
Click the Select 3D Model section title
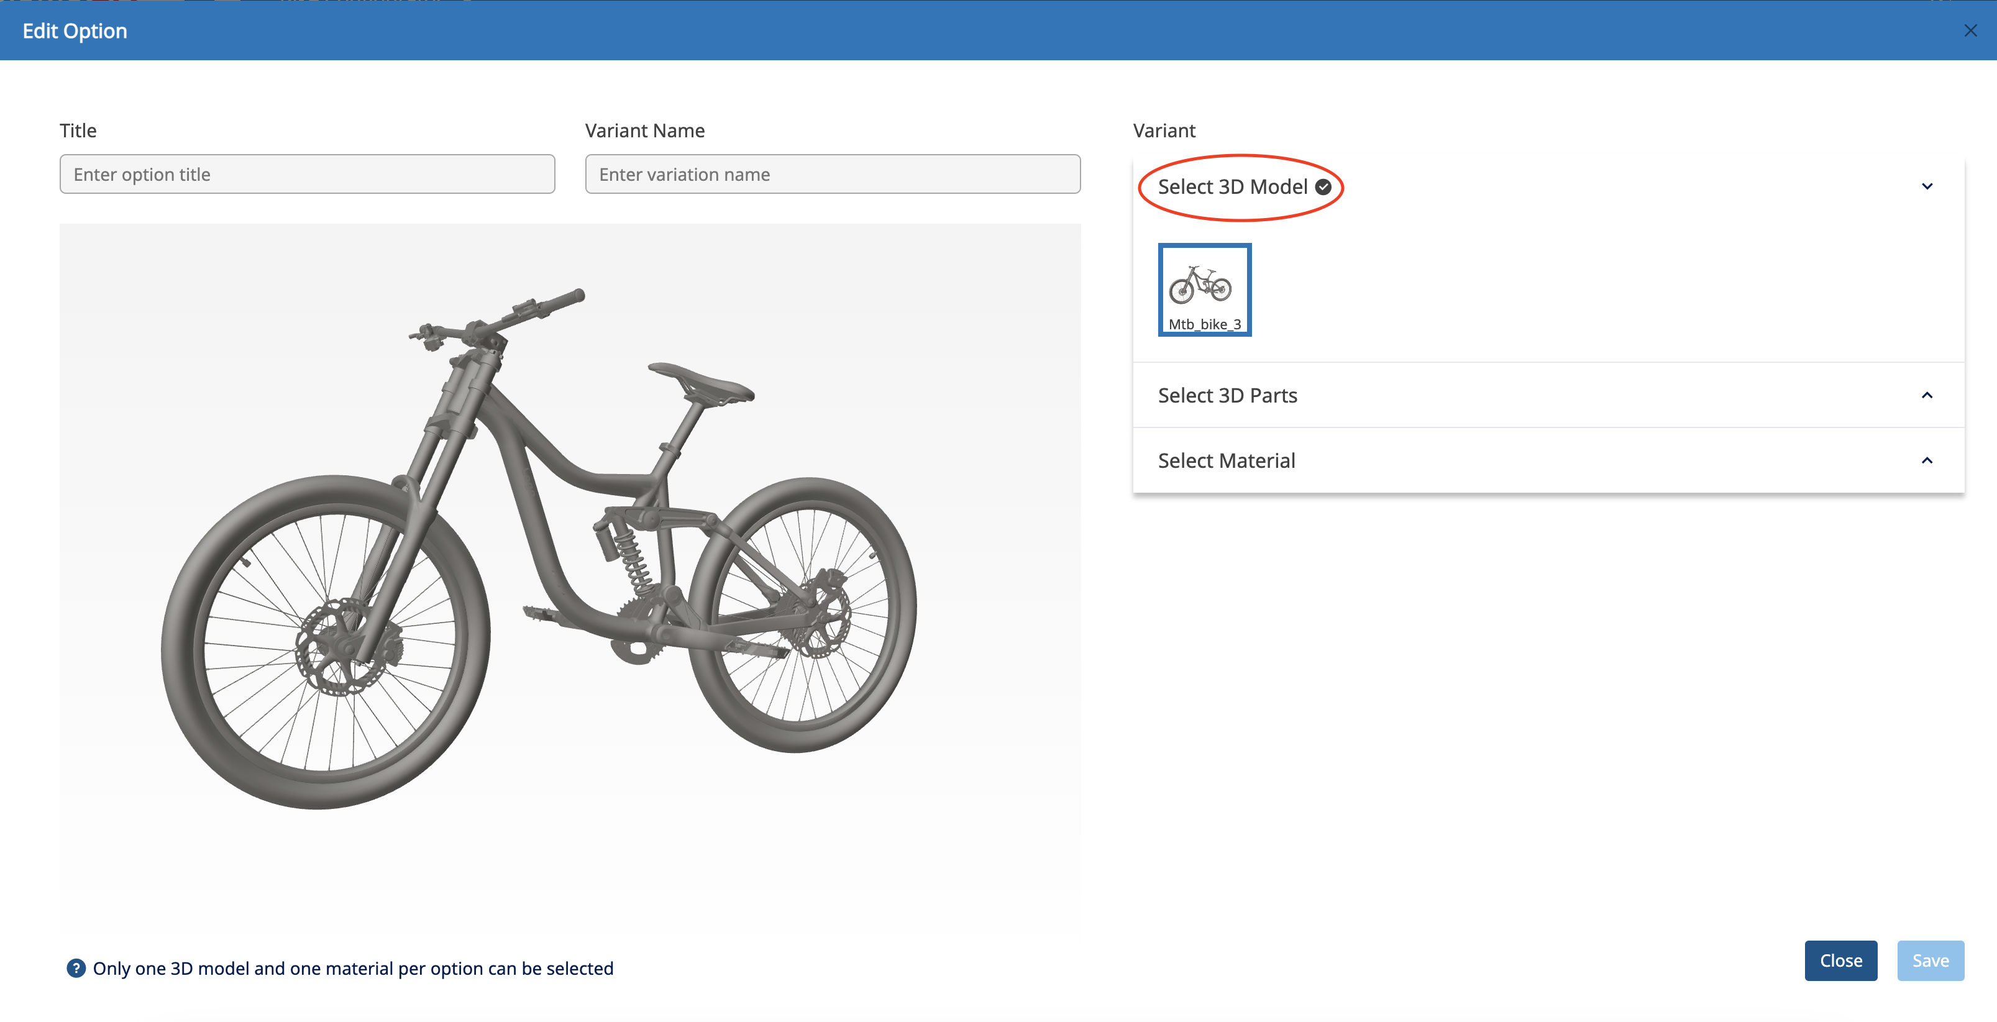pos(1232,187)
